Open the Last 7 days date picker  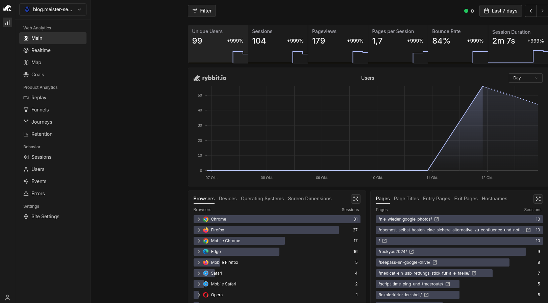[x=500, y=11]
